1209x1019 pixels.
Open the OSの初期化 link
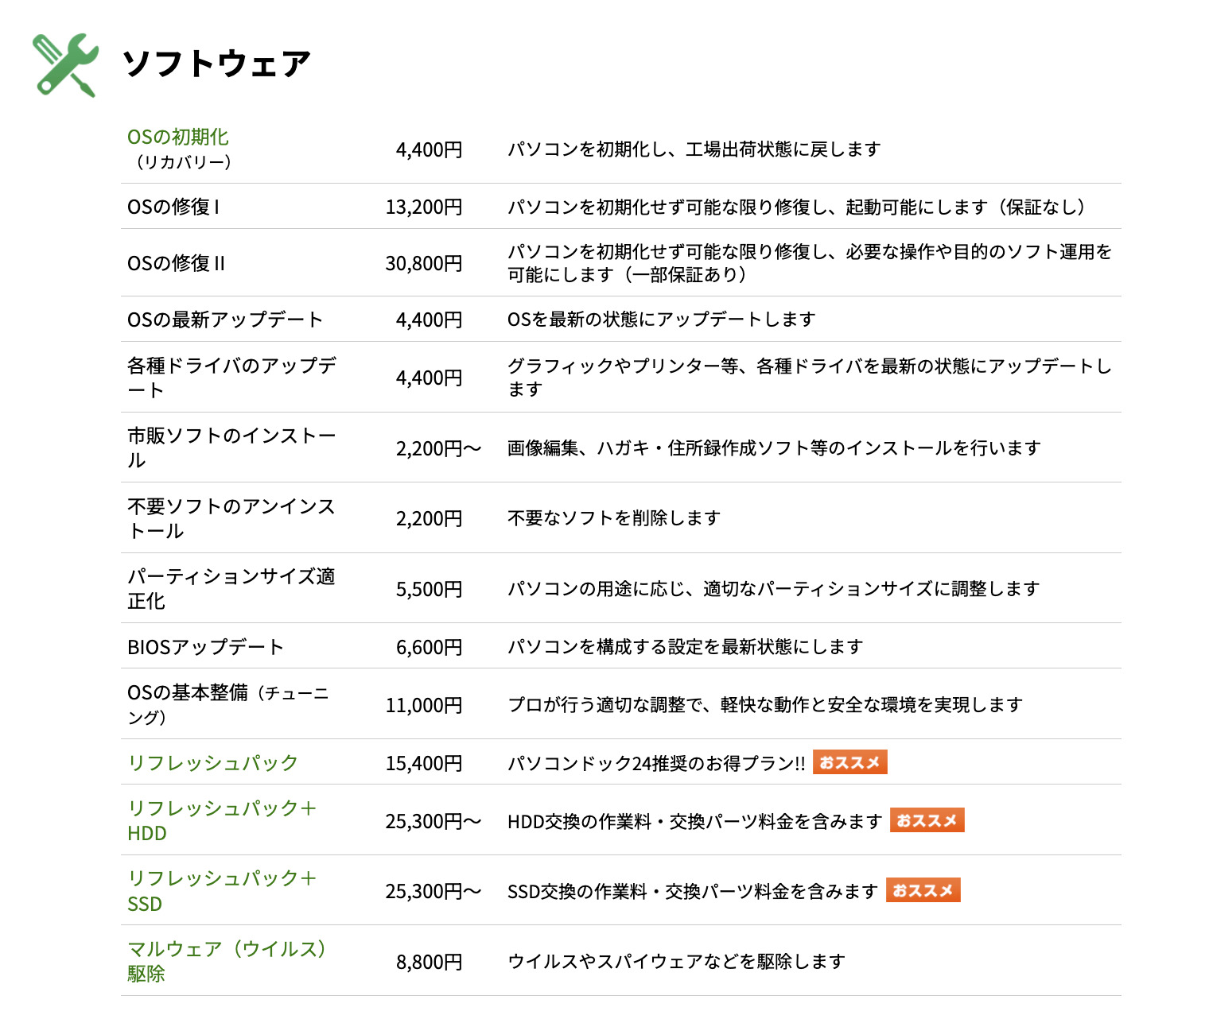coord(178,138)
